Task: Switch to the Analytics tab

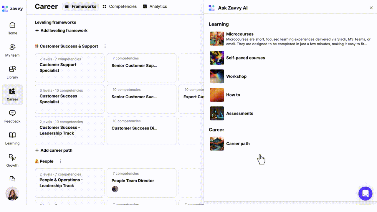Action: 155,6
